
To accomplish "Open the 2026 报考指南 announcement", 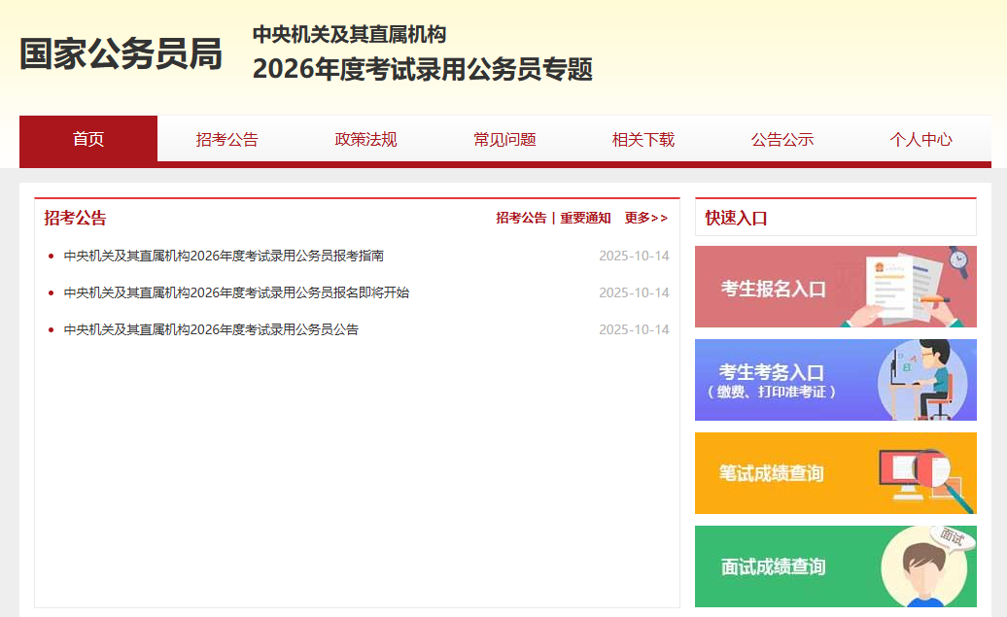I will click(x=224, y=256).
